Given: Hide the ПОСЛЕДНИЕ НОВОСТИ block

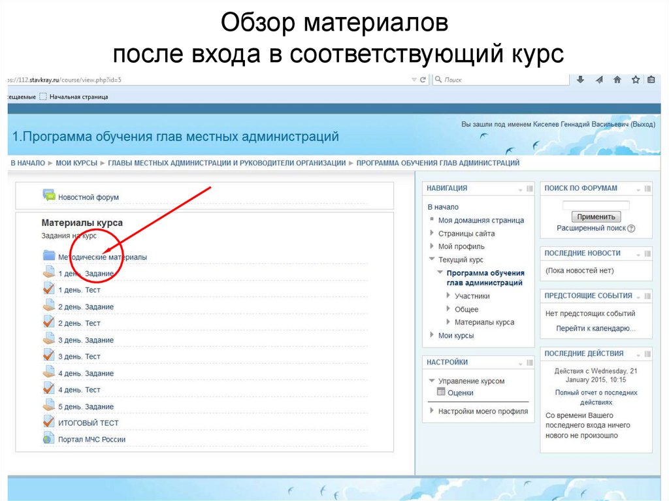Looking at the screenshot, I should pos(646,253).
